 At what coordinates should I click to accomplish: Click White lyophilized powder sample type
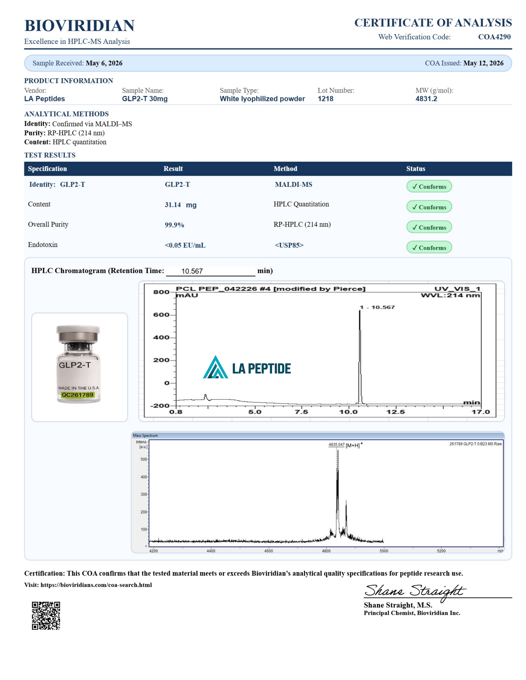click(262, 99)
